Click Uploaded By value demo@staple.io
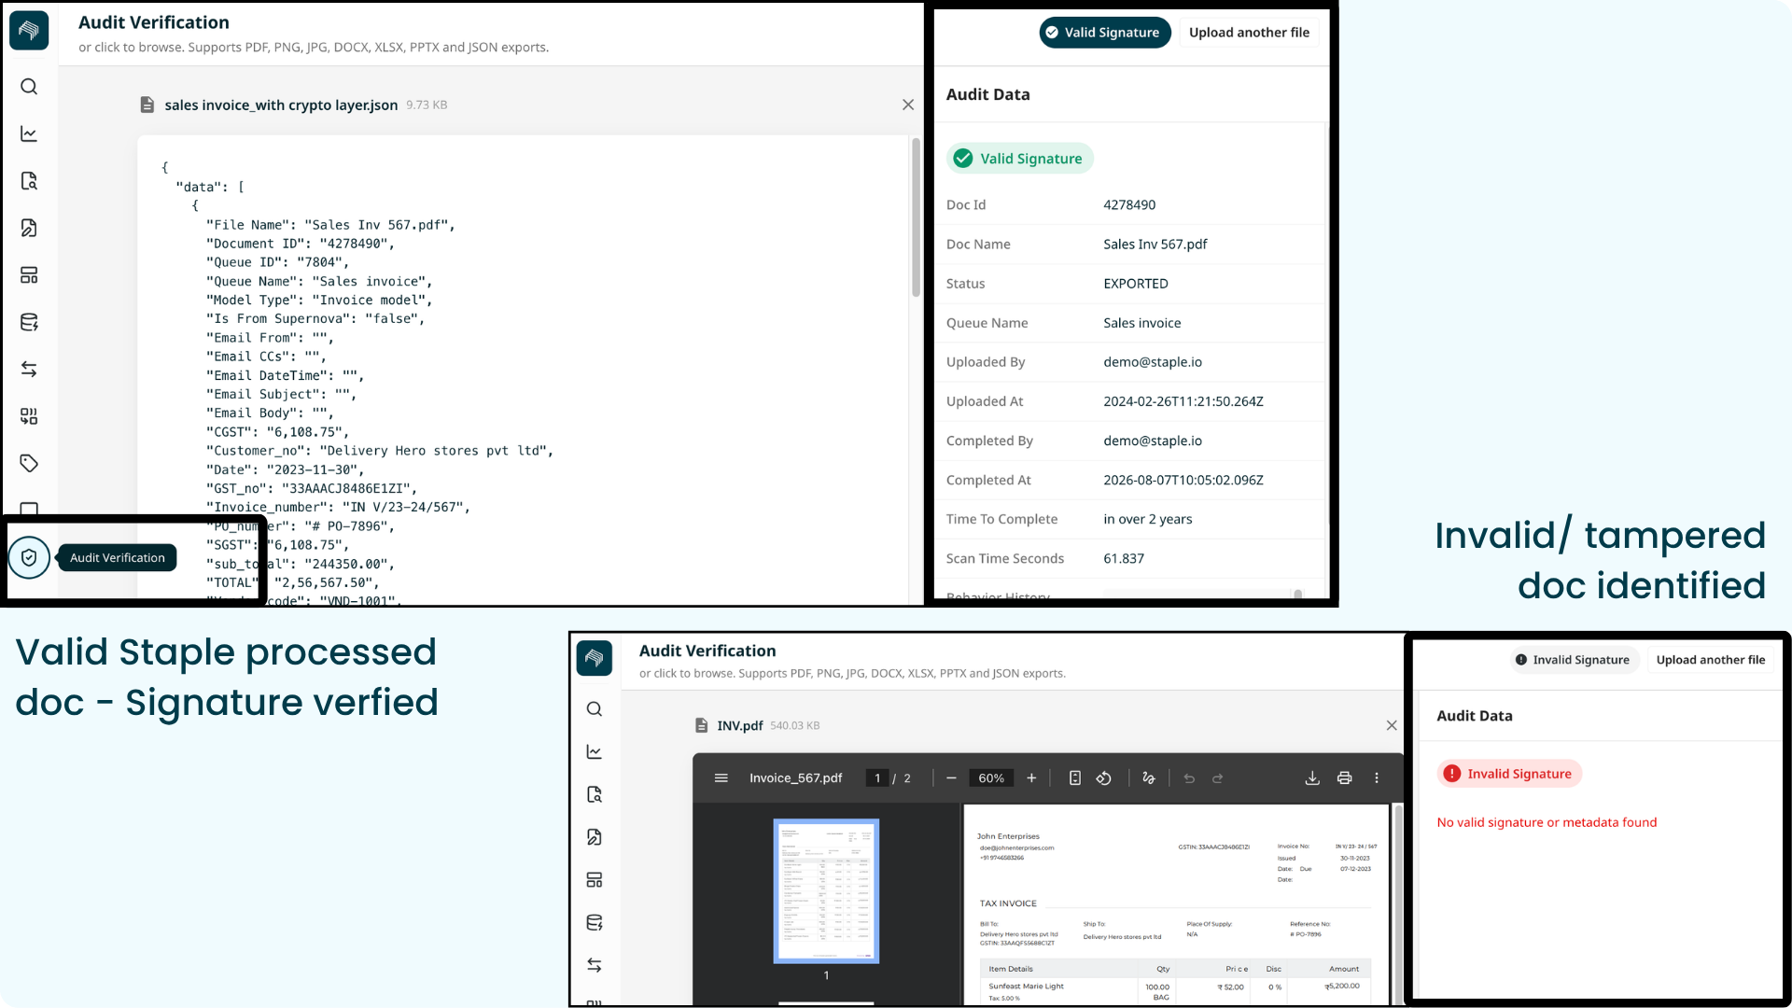Image resolution: width=1792 pixels, height=1008 pixels. coord(1152,362)
